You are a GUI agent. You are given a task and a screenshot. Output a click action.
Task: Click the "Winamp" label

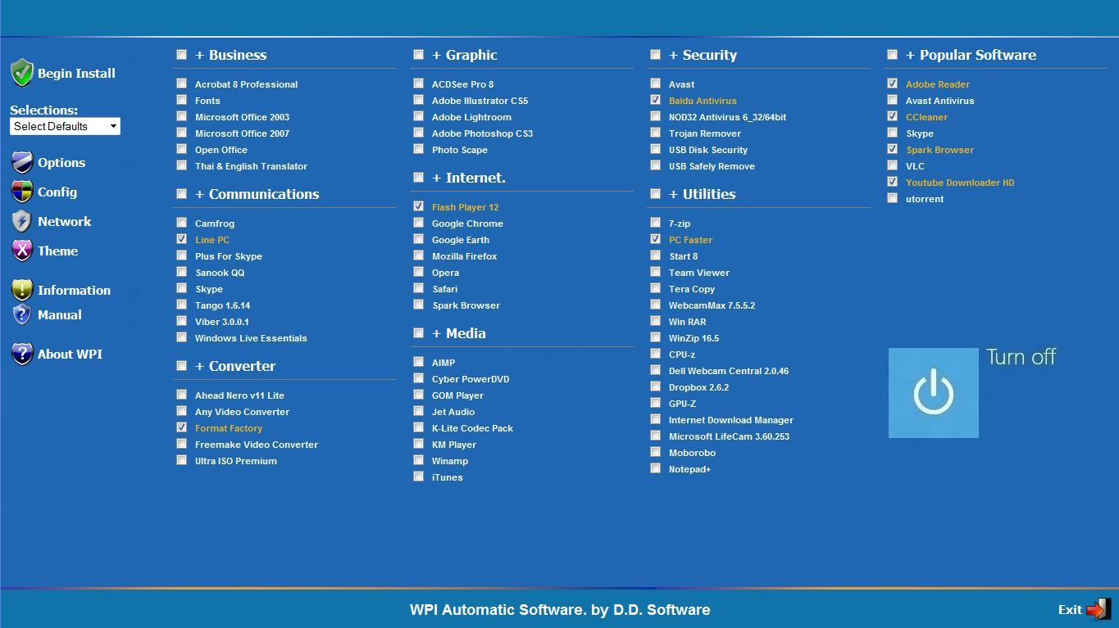[450, 461]
